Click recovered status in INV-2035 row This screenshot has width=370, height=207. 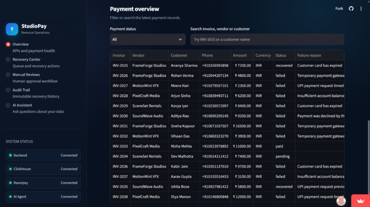[284, 187]
